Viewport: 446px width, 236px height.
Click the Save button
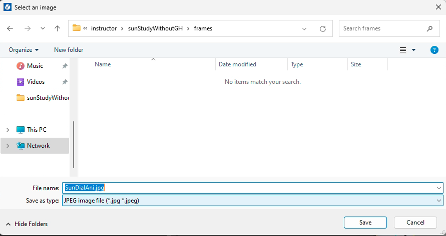(x=365, y=223)
